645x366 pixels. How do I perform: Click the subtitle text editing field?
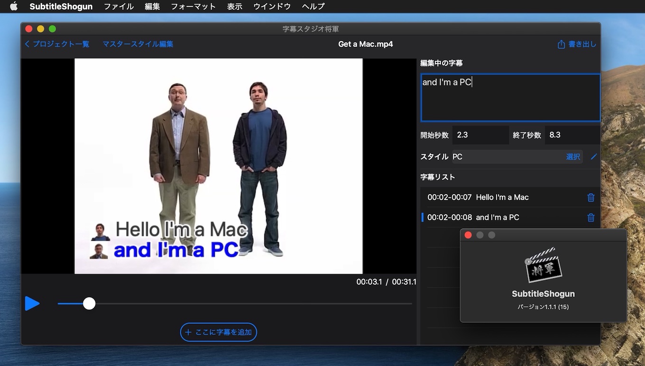point(510,98)
